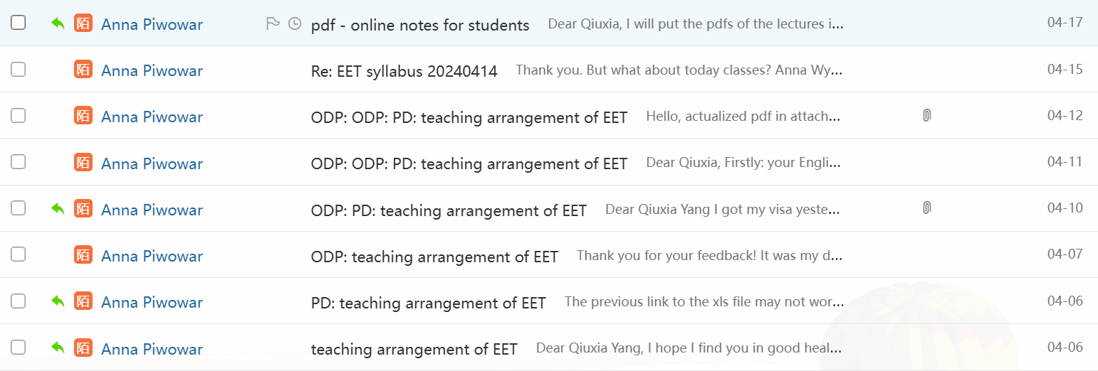Click the green reply arrow on the 04-10 email
This screenshot has width=1098, height=371.
point(58,209)
